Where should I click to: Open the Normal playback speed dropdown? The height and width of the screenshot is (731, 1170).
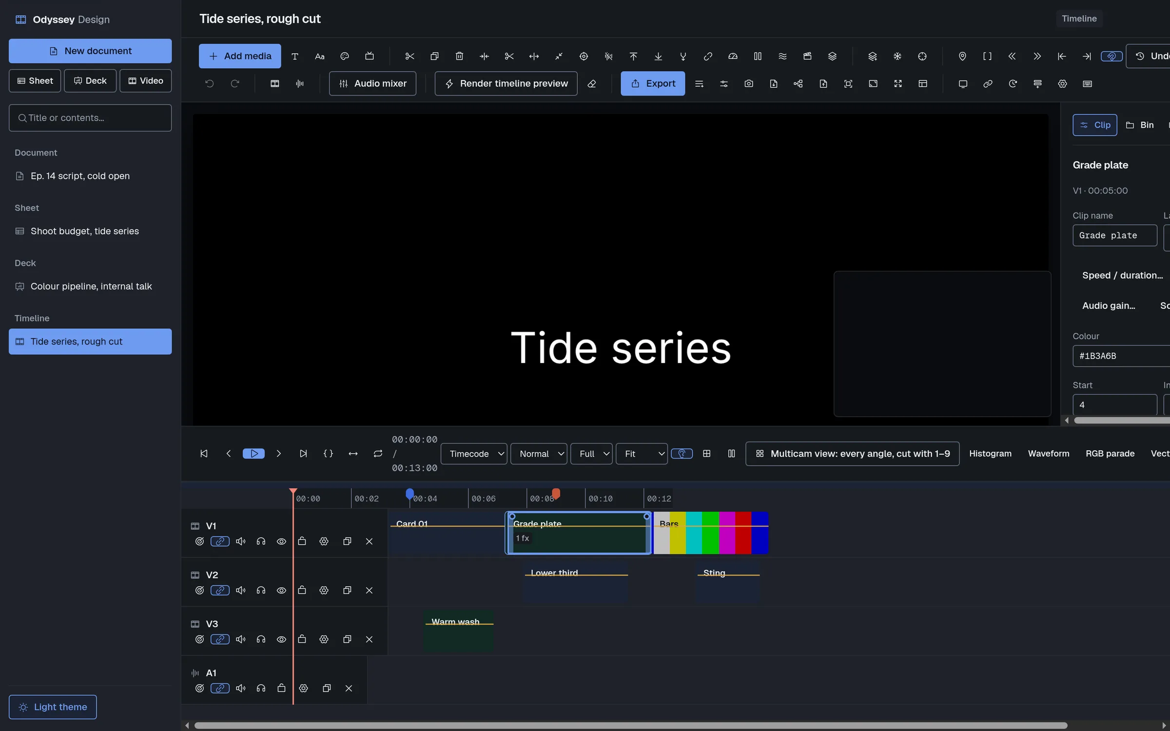click(539, 454)
